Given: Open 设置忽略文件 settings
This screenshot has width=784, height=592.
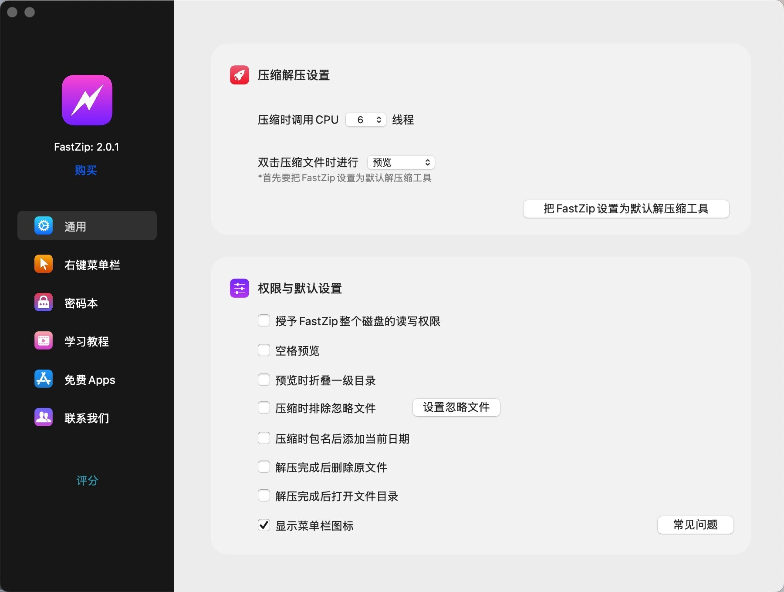Looking at the screenshot, I should pyautogui.click(x=456, y=407).
